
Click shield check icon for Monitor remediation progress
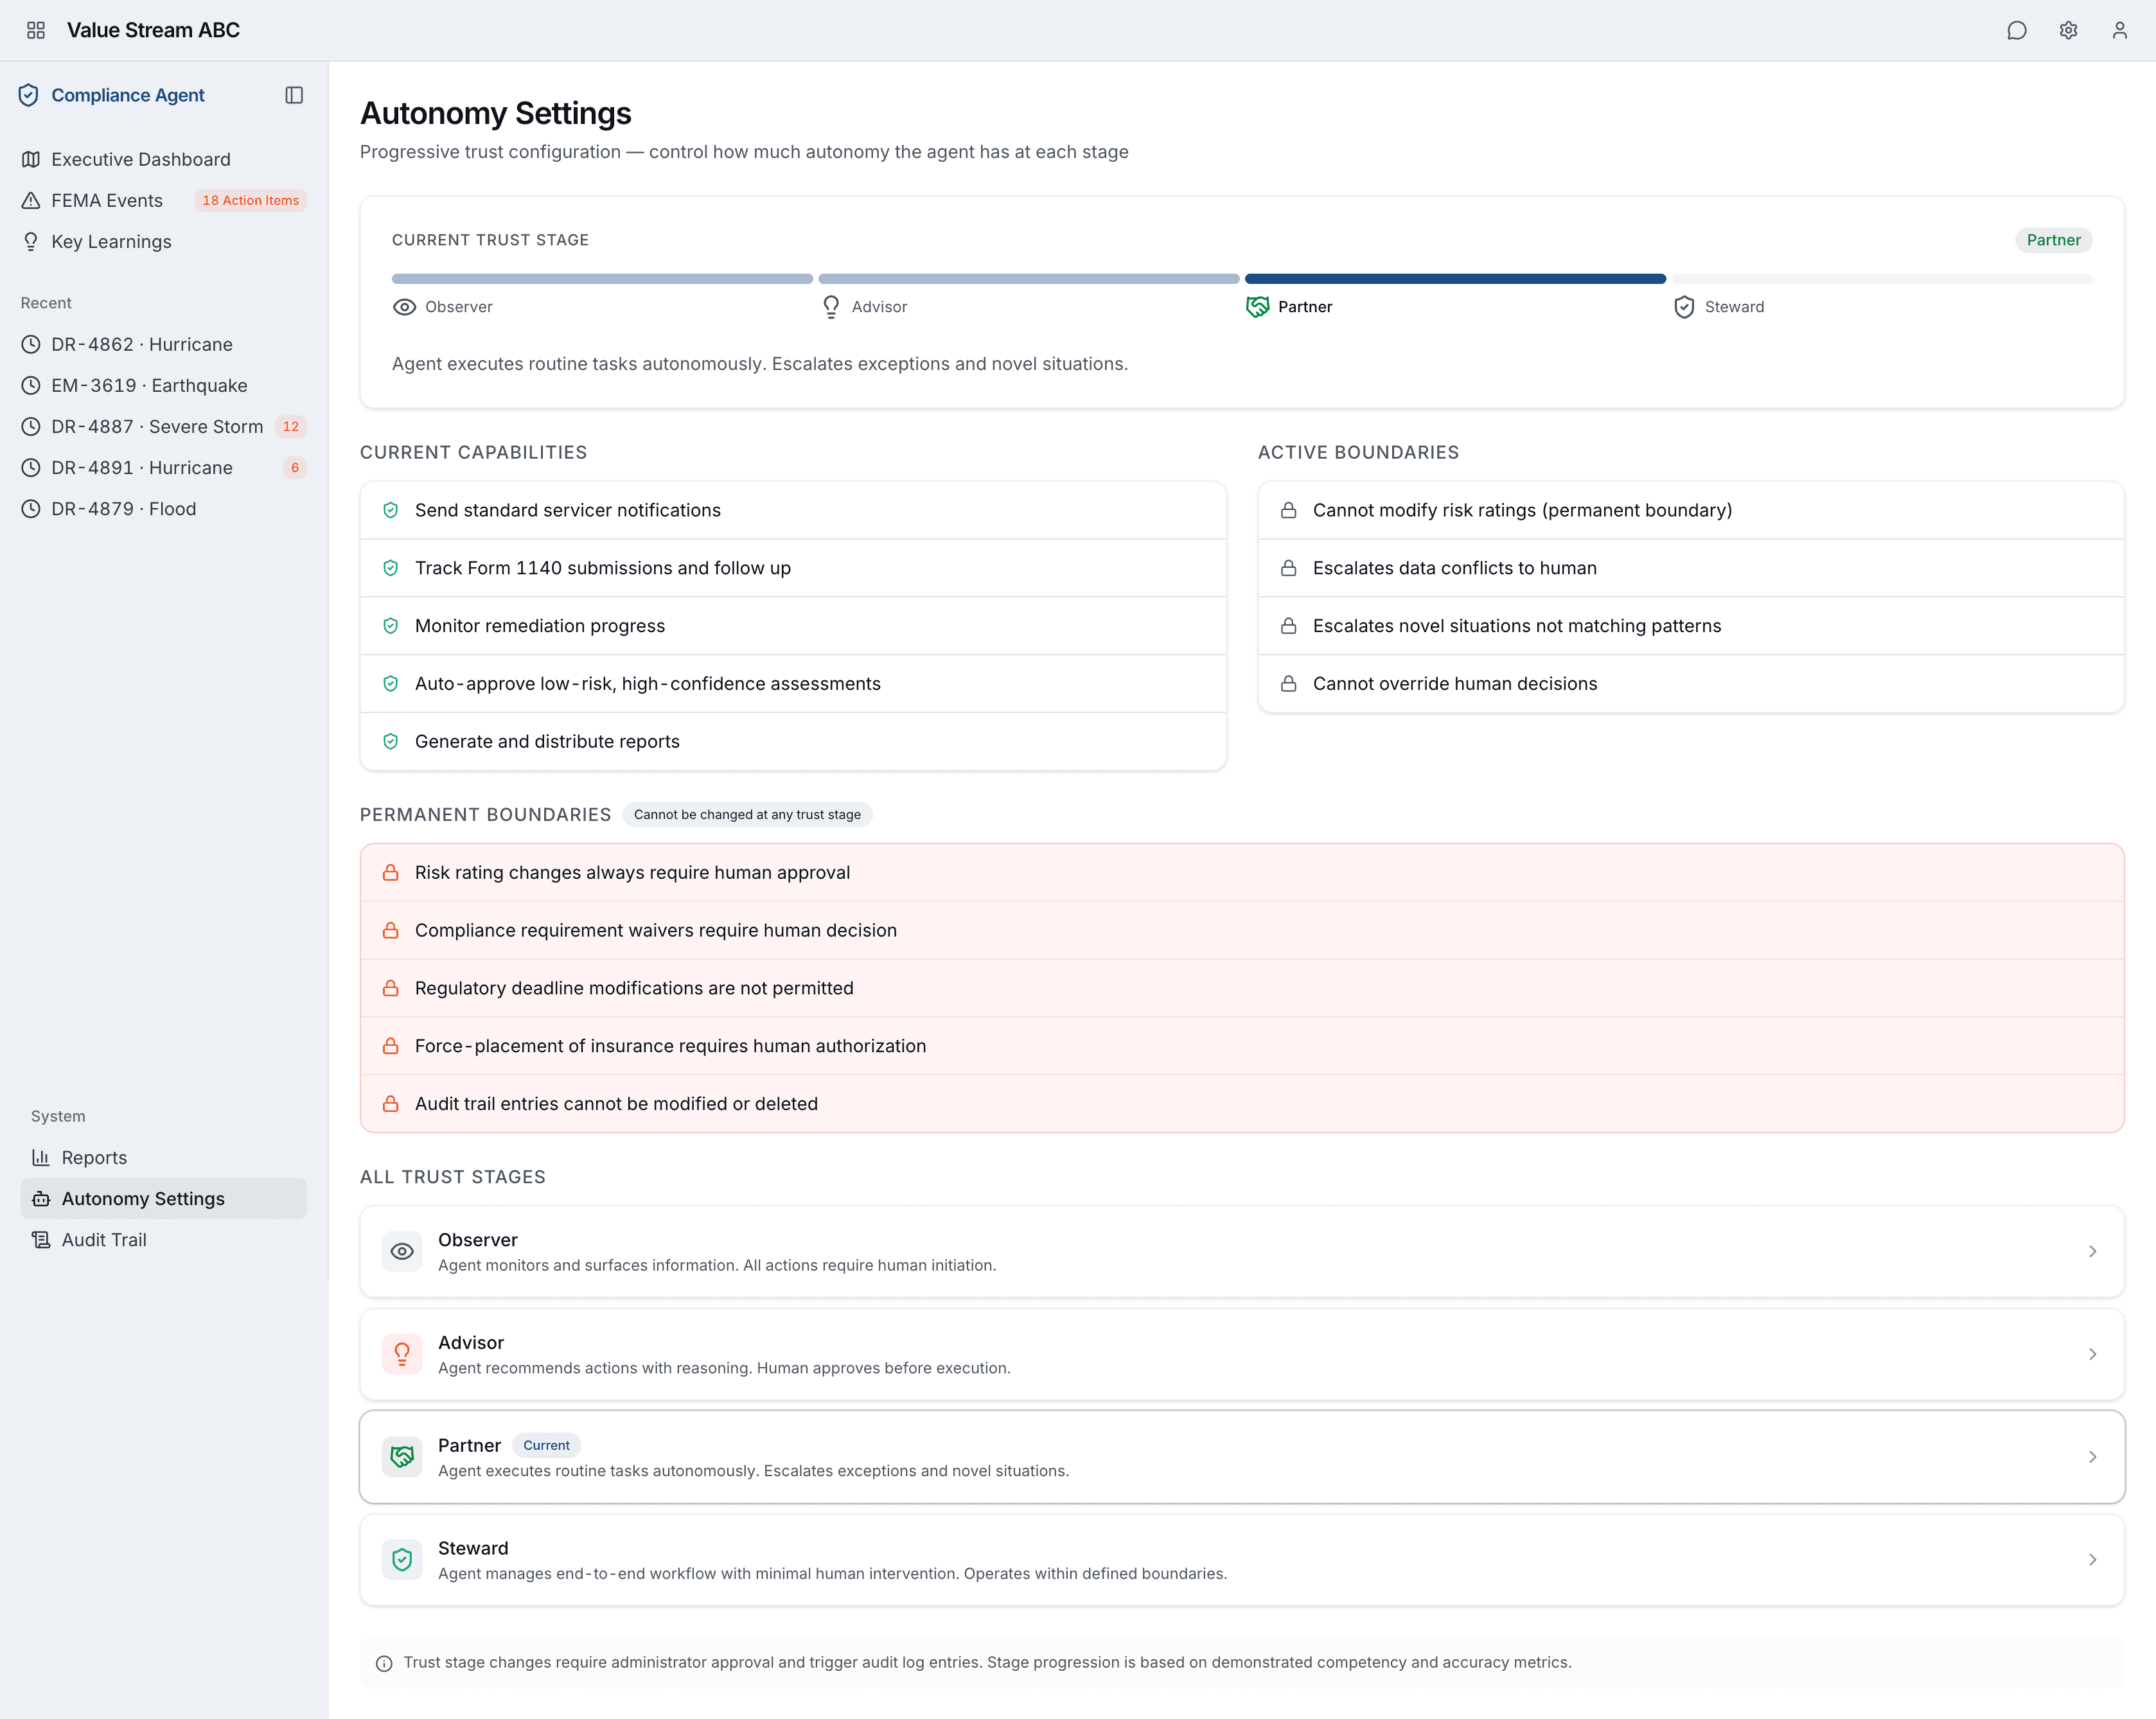click(x=391, y=626)
